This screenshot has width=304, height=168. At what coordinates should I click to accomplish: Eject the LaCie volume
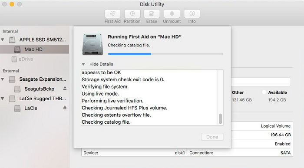coord(65,108)
